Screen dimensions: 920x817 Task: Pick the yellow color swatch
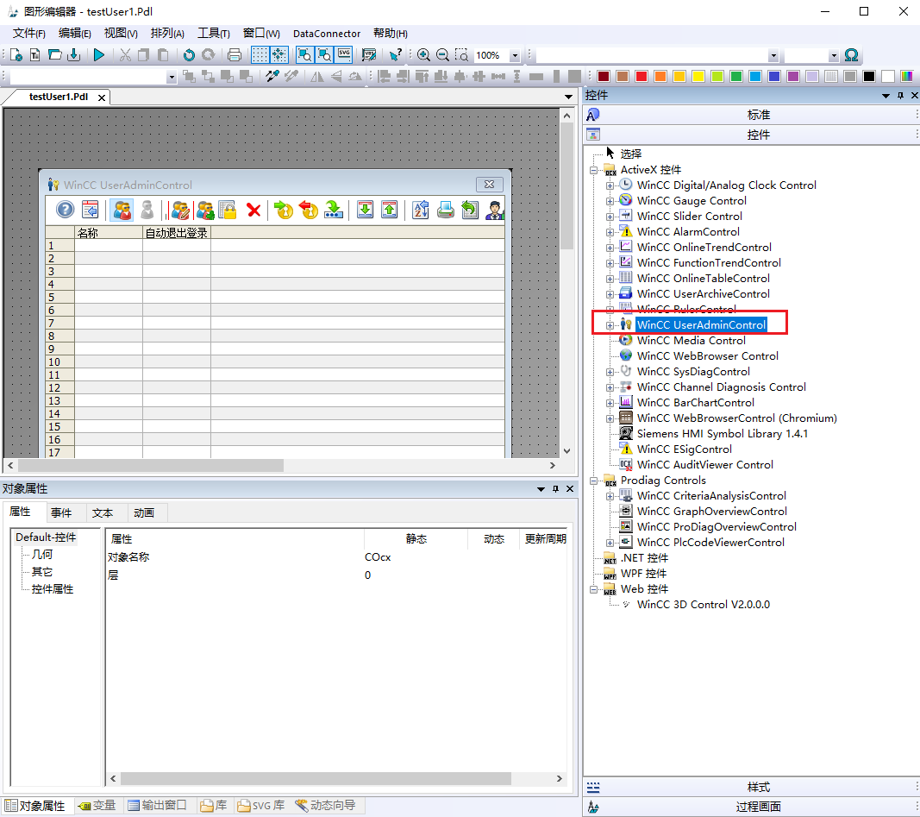698,77
